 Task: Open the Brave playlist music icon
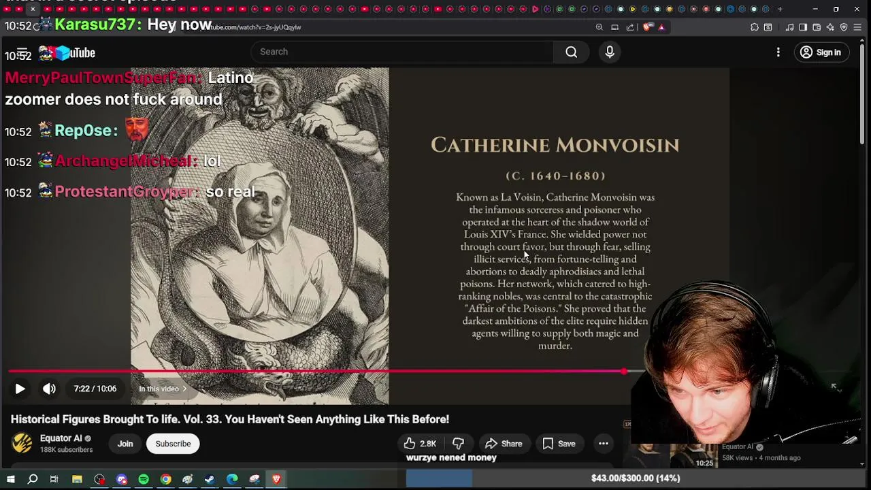(790, 27)
